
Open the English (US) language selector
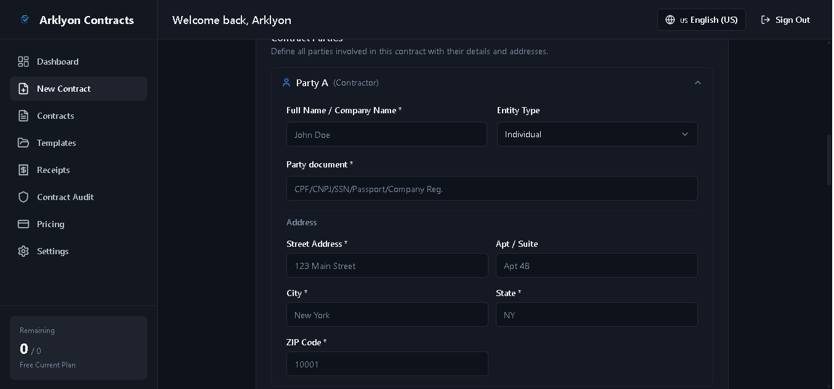(x=702, y=20)
